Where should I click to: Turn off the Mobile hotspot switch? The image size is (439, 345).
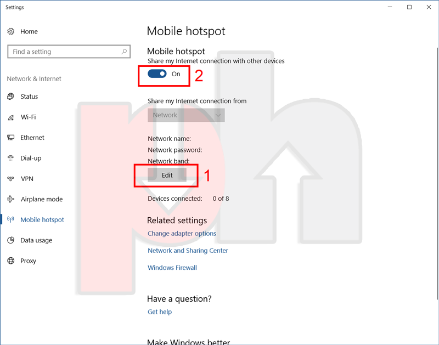pos(157,74)
